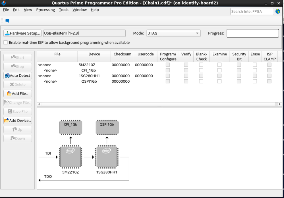Select the CFI_1Gb flash chip in diagram
The image size is (284, 198).
pos(71,127)
